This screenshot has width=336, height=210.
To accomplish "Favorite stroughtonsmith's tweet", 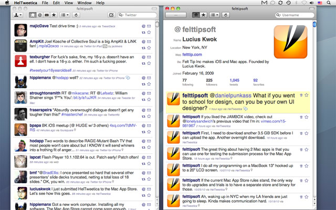I will pos(149,99).
